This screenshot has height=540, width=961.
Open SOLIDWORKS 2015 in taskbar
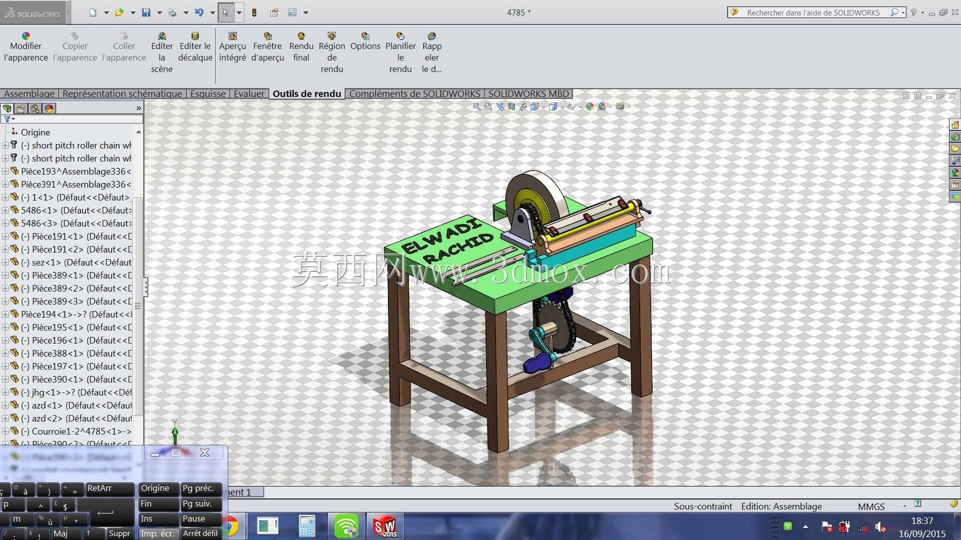pos(384,526)
